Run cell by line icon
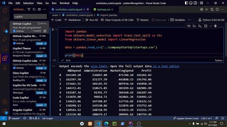Image resolution: width=227 pixels, height=127 pixels. [x=189, y=26]
